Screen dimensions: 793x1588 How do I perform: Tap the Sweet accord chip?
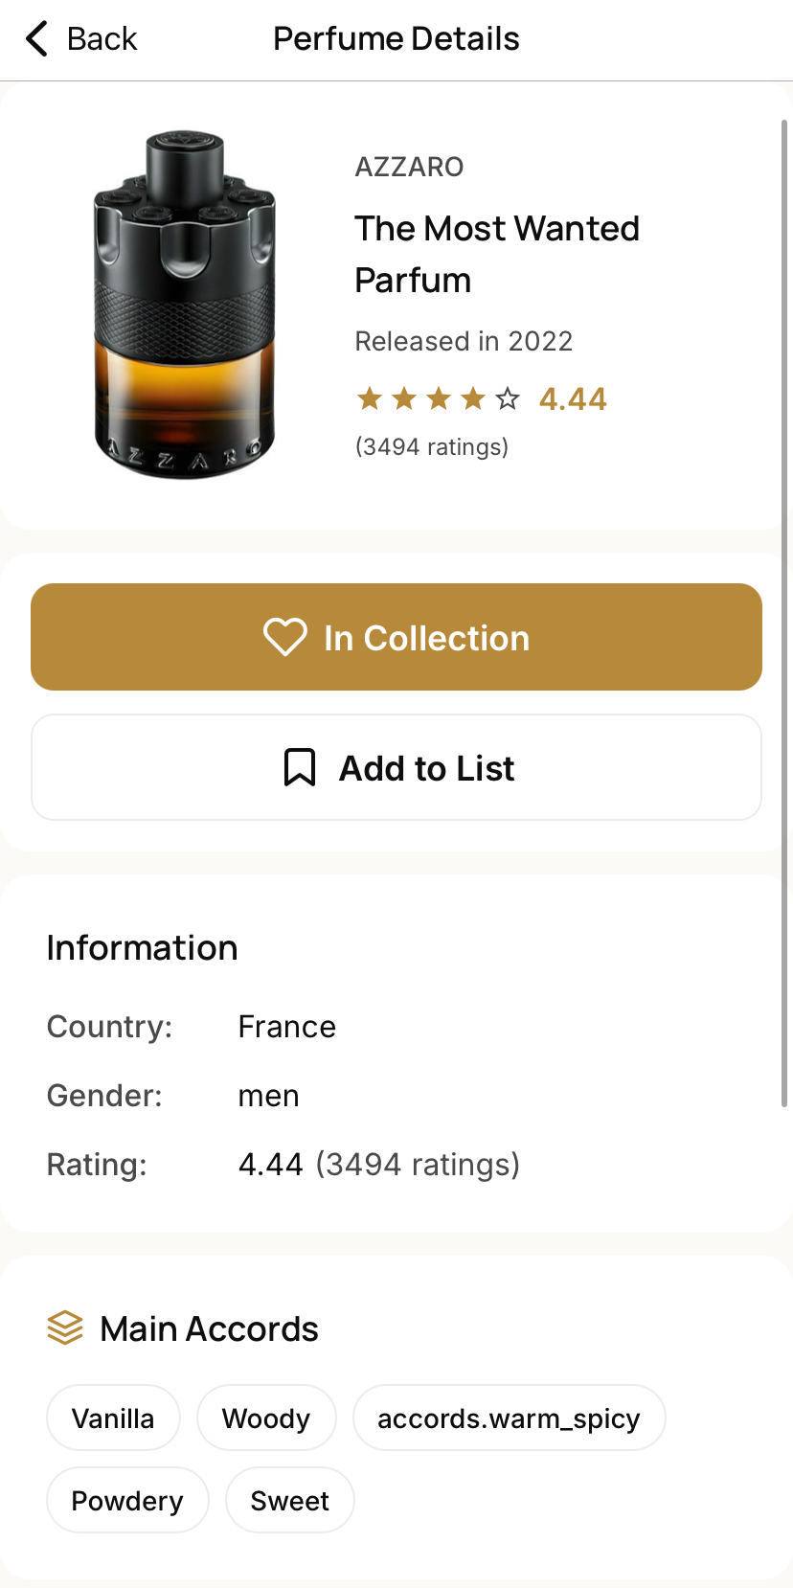tap(290, 1500)
